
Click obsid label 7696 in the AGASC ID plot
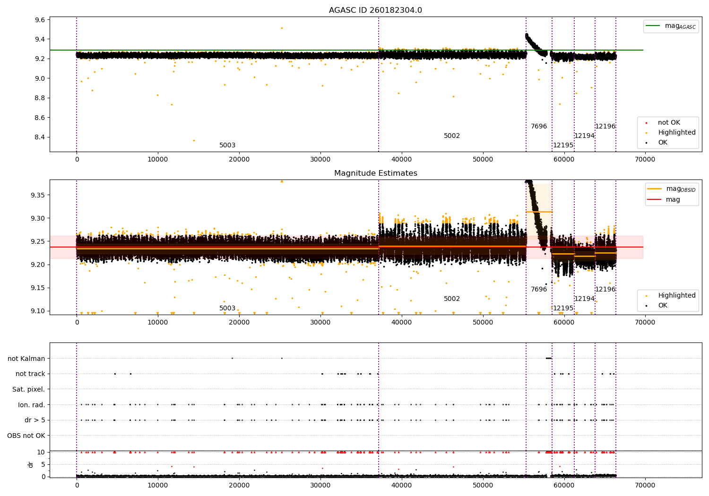click(539, 127)
